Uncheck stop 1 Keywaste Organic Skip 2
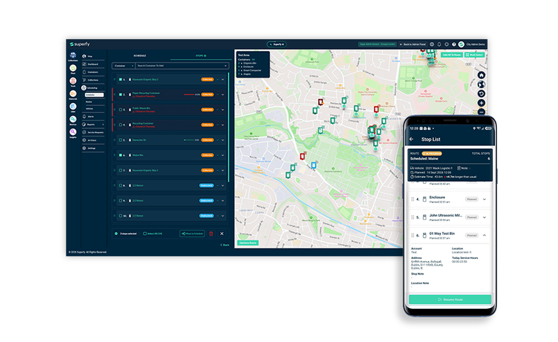Viewport: 558px width, 342px height. pyautogui.click(x=120, y=80)
